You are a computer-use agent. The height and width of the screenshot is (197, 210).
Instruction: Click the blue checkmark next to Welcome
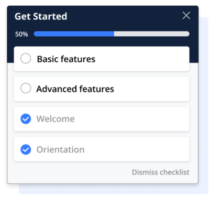point(26,119)
